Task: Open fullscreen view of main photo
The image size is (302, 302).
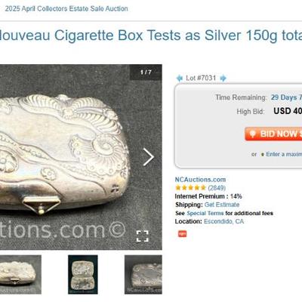Action: [142, 236]
